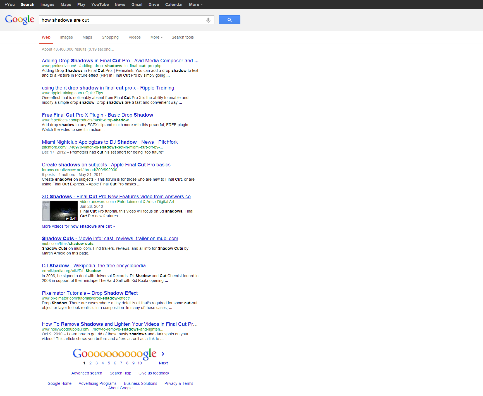The height and width of the screenshot is (396, 483).
Task: Open Miami Nightclub Apologizes to DJ Shadow result
Action: 110,142
